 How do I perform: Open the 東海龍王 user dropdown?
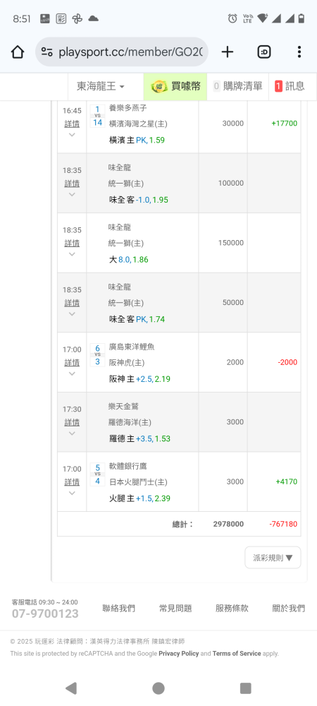coord(101,86)
